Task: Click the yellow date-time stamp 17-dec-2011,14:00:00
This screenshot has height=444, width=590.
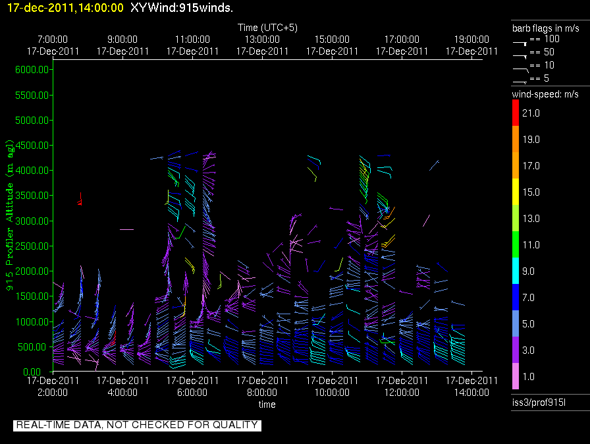Action: [65, 8]
